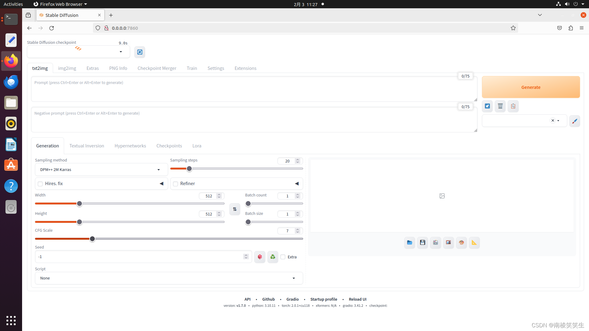The width and height of the screenshot is (589, 331).
Task: Open the PNG Info tab
Action: pos(118,68)
